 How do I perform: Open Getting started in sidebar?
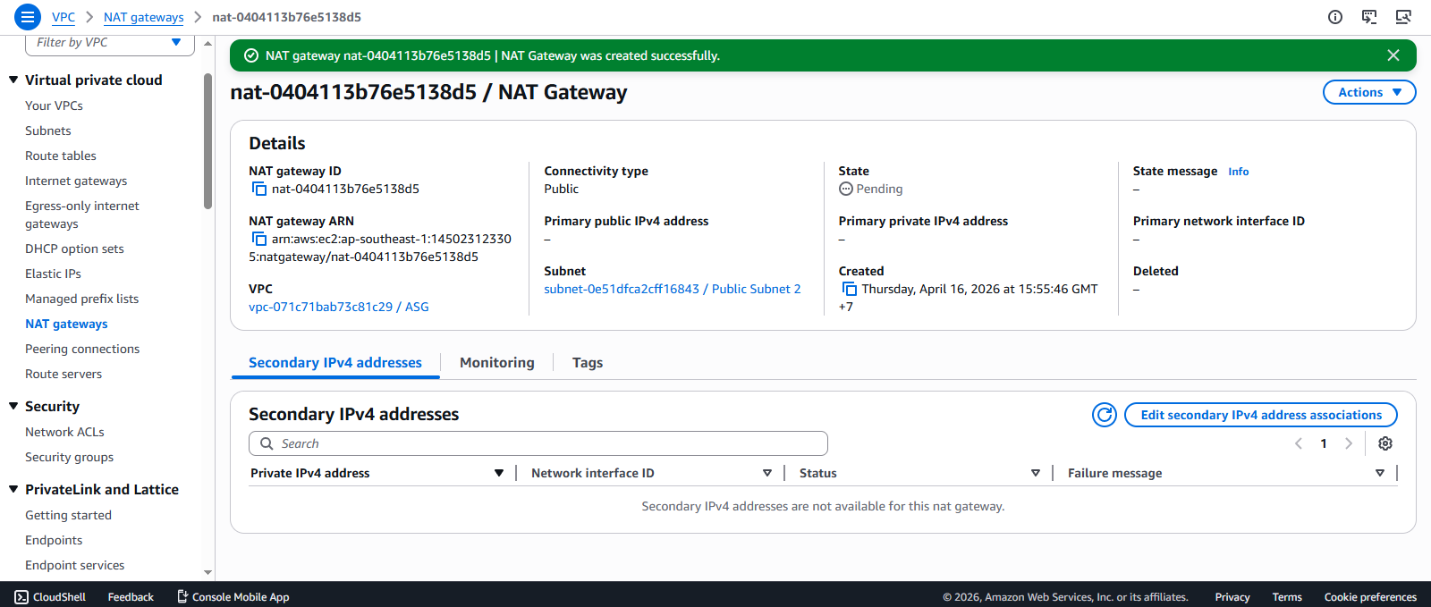click(68, 515)
